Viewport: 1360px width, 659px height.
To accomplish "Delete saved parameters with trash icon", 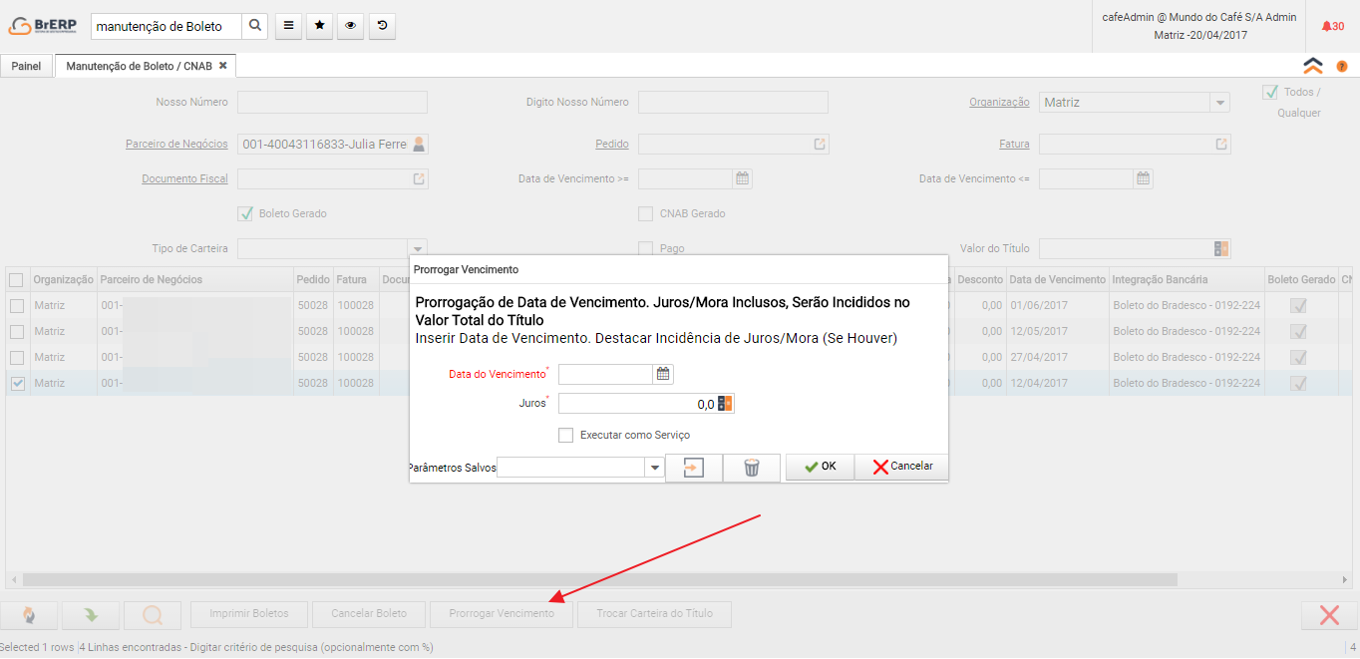I will tap(752, 468).
